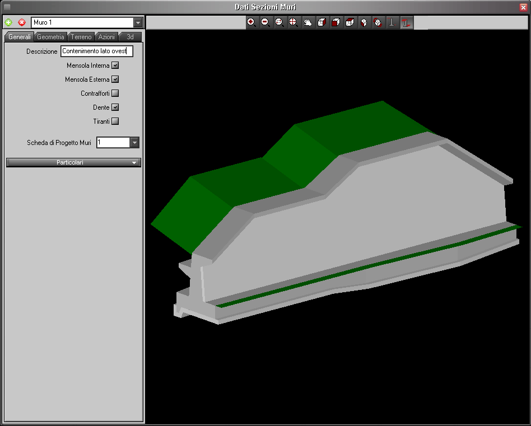Image resolution: width=531 pixels, height=426 pixels.
Task: Uncheck the Mensola Interna checkbox
Action: click(115, 65)
